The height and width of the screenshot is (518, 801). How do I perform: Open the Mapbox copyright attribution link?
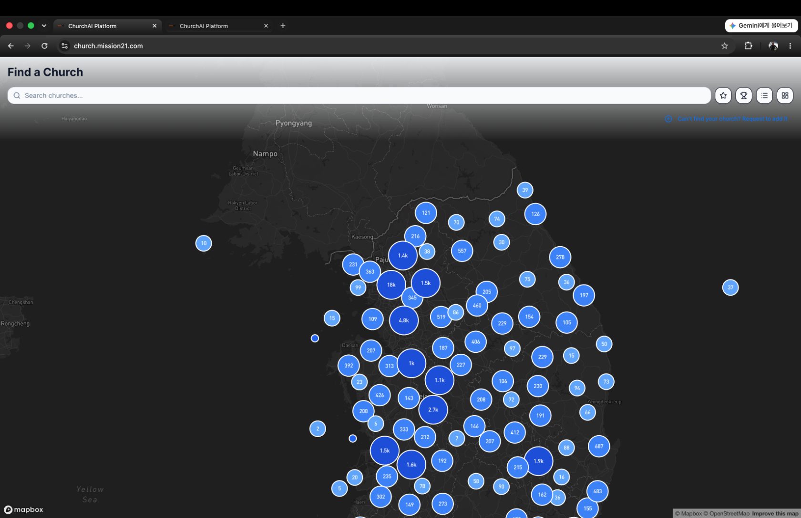(x=688, y=513)
